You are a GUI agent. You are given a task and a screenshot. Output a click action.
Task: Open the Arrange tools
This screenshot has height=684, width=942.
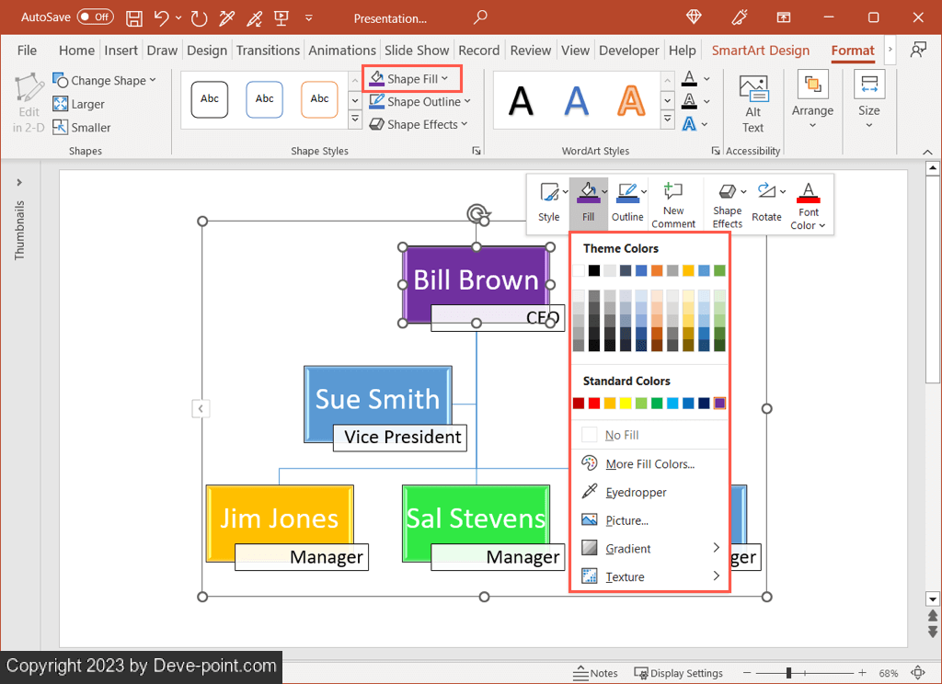pos(812,99)
